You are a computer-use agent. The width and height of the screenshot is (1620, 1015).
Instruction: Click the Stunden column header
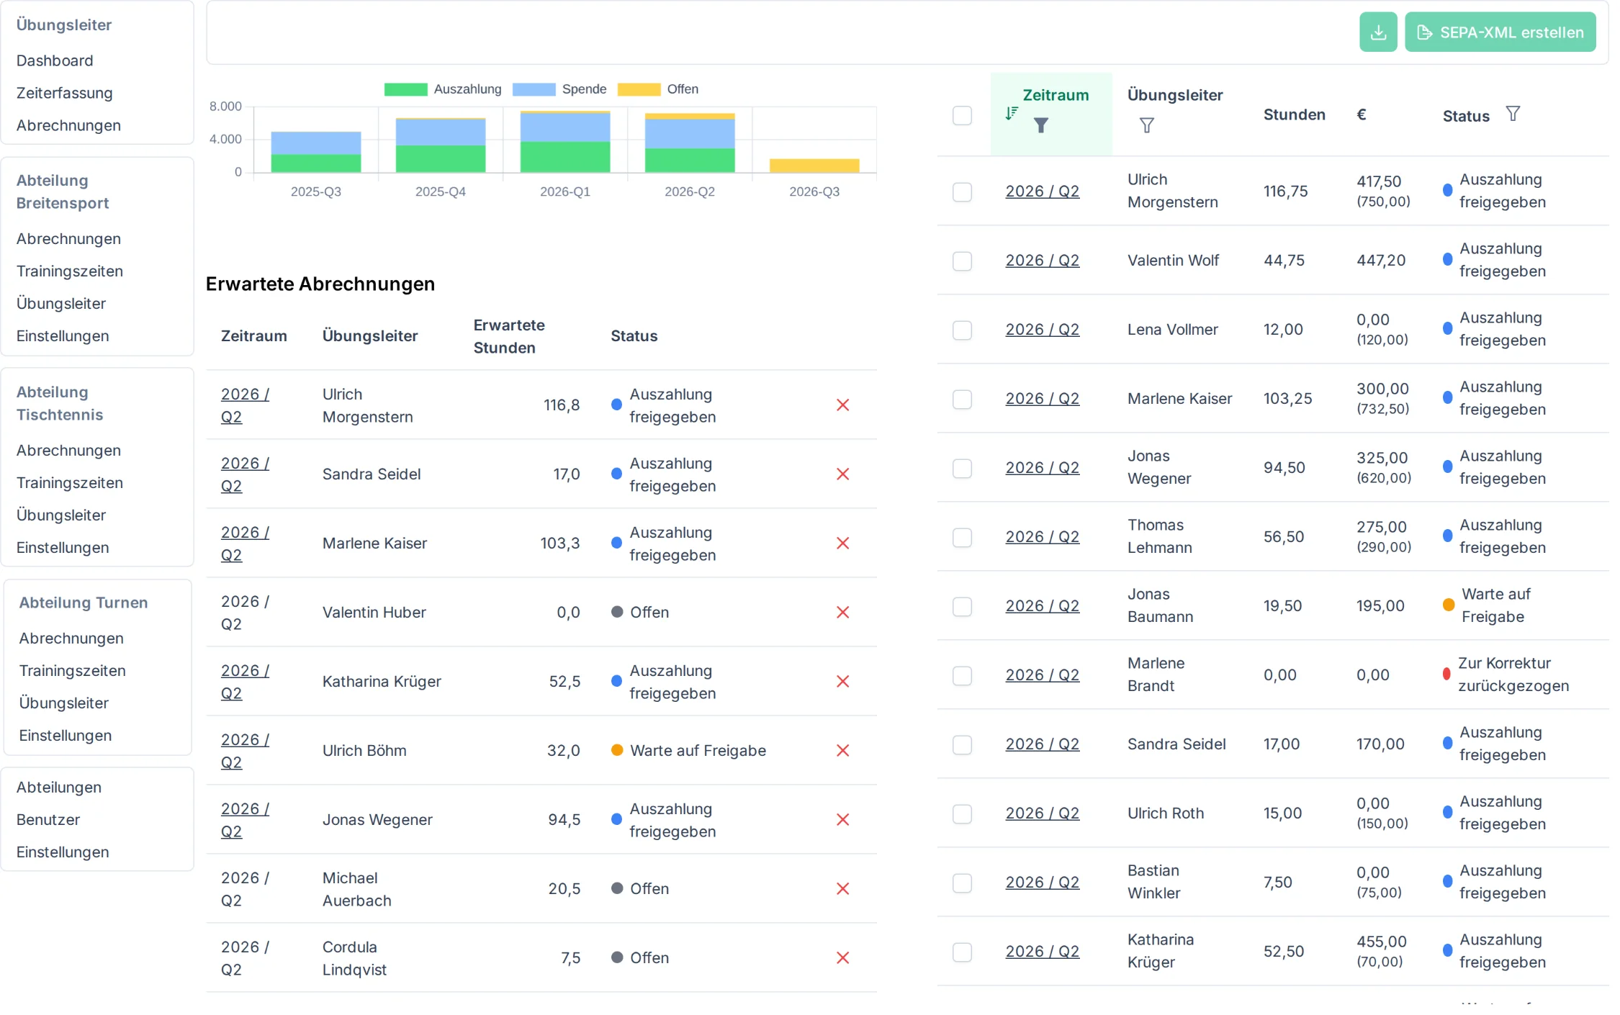[x=1294, y=114]
